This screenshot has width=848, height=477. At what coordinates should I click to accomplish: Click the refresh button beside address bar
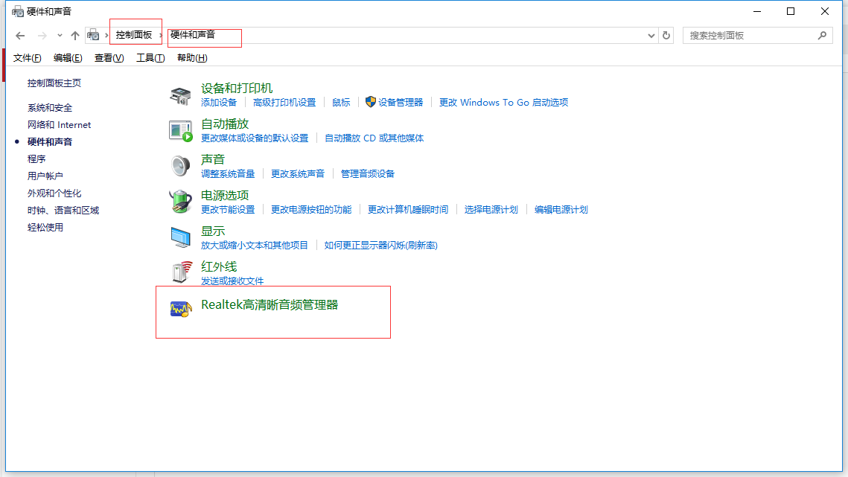[666, 35]
